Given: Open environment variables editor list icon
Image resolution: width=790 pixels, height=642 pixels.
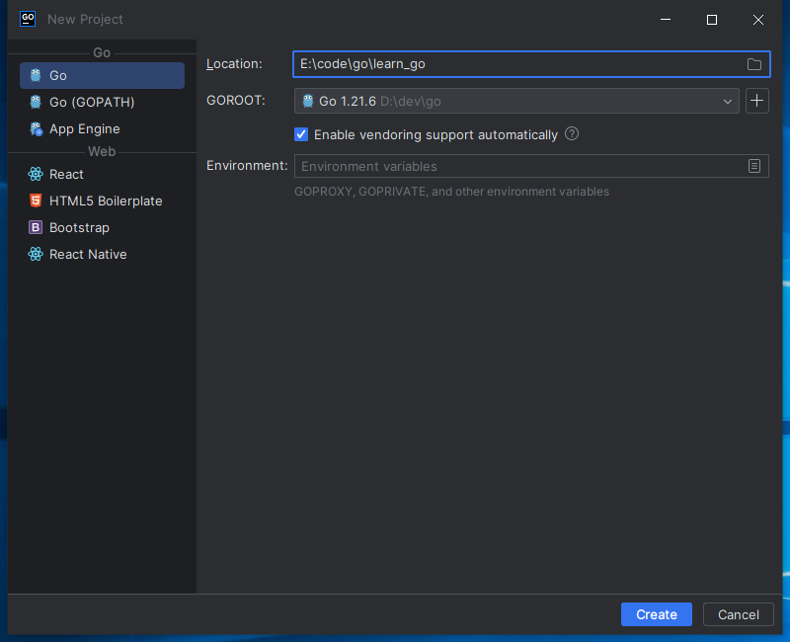Looking at the screenshot, I should 754,166.
